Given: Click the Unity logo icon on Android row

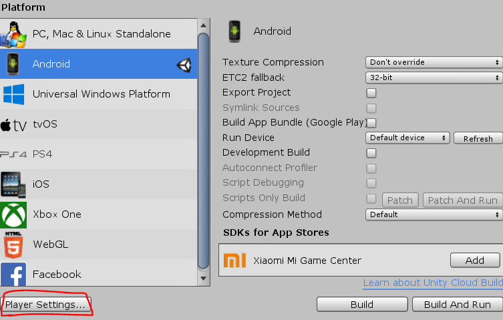Looking at the screenshot, I should tap(184, 65).
